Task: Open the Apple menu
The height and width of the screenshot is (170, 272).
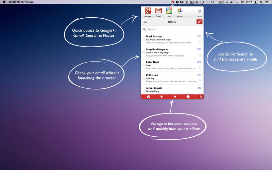Action: (4, 2)
